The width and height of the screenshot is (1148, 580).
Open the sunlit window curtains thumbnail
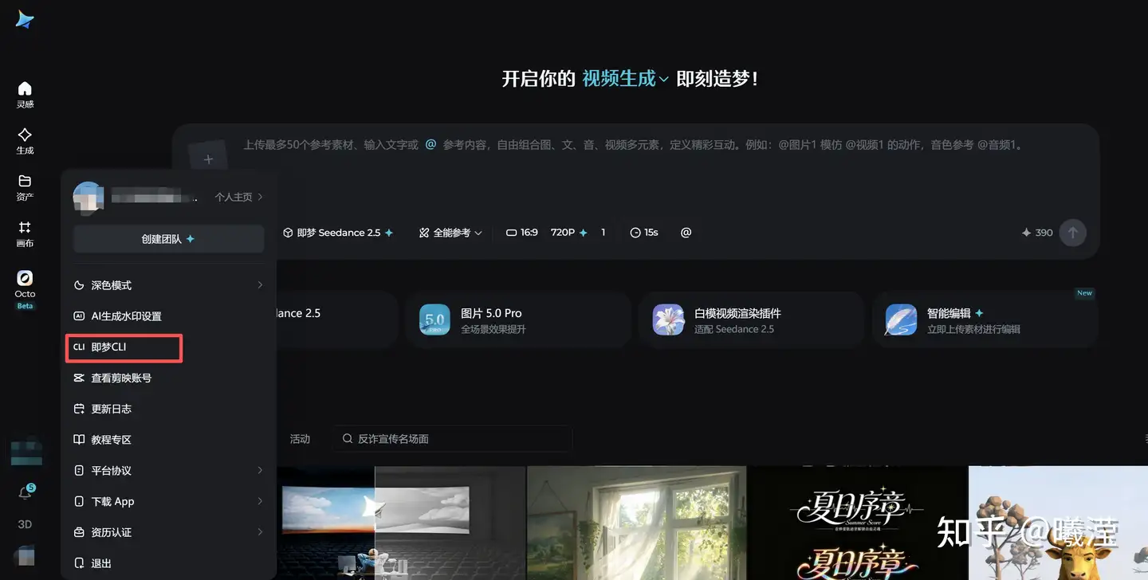click(x=636, y=523)
